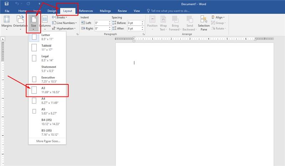Screen dimensions: 285x166
Task: Open the File menu tab
Action: coord(7,11)
